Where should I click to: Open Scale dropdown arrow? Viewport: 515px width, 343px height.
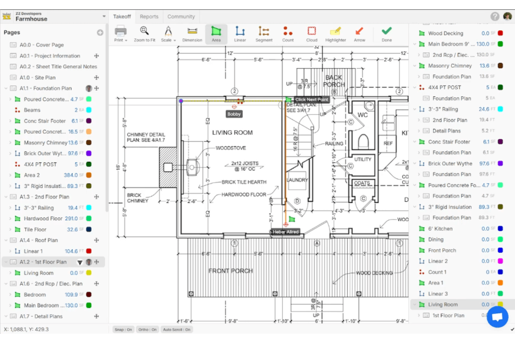[174, 40]
